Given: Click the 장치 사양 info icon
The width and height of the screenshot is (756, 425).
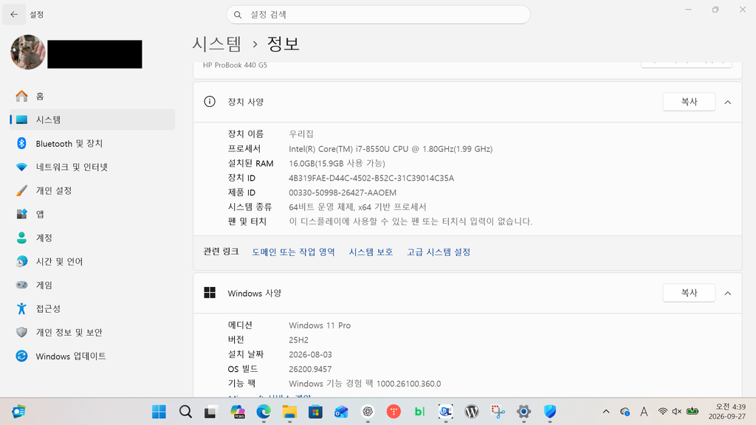Looking at the screenshot, I should click(x=209, y=102).
